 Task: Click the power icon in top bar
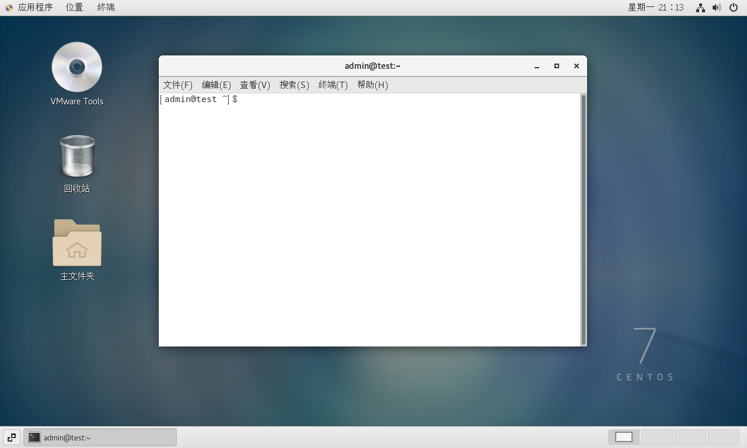click(x=734, y=8)
